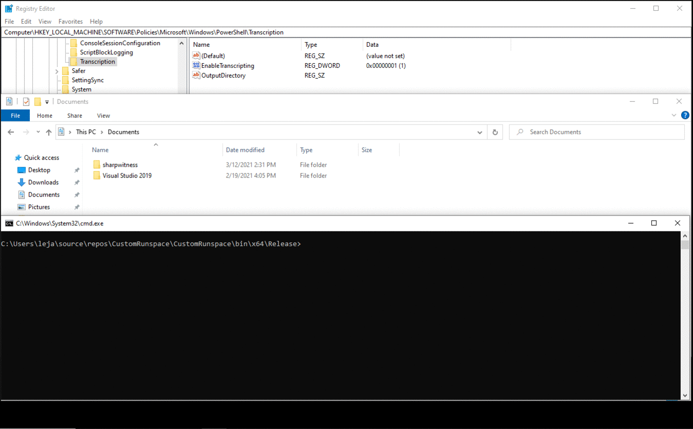Click the breadcrumb arrow after This PC
This screenshot has height=429, width=693.
tap(102, 132)
